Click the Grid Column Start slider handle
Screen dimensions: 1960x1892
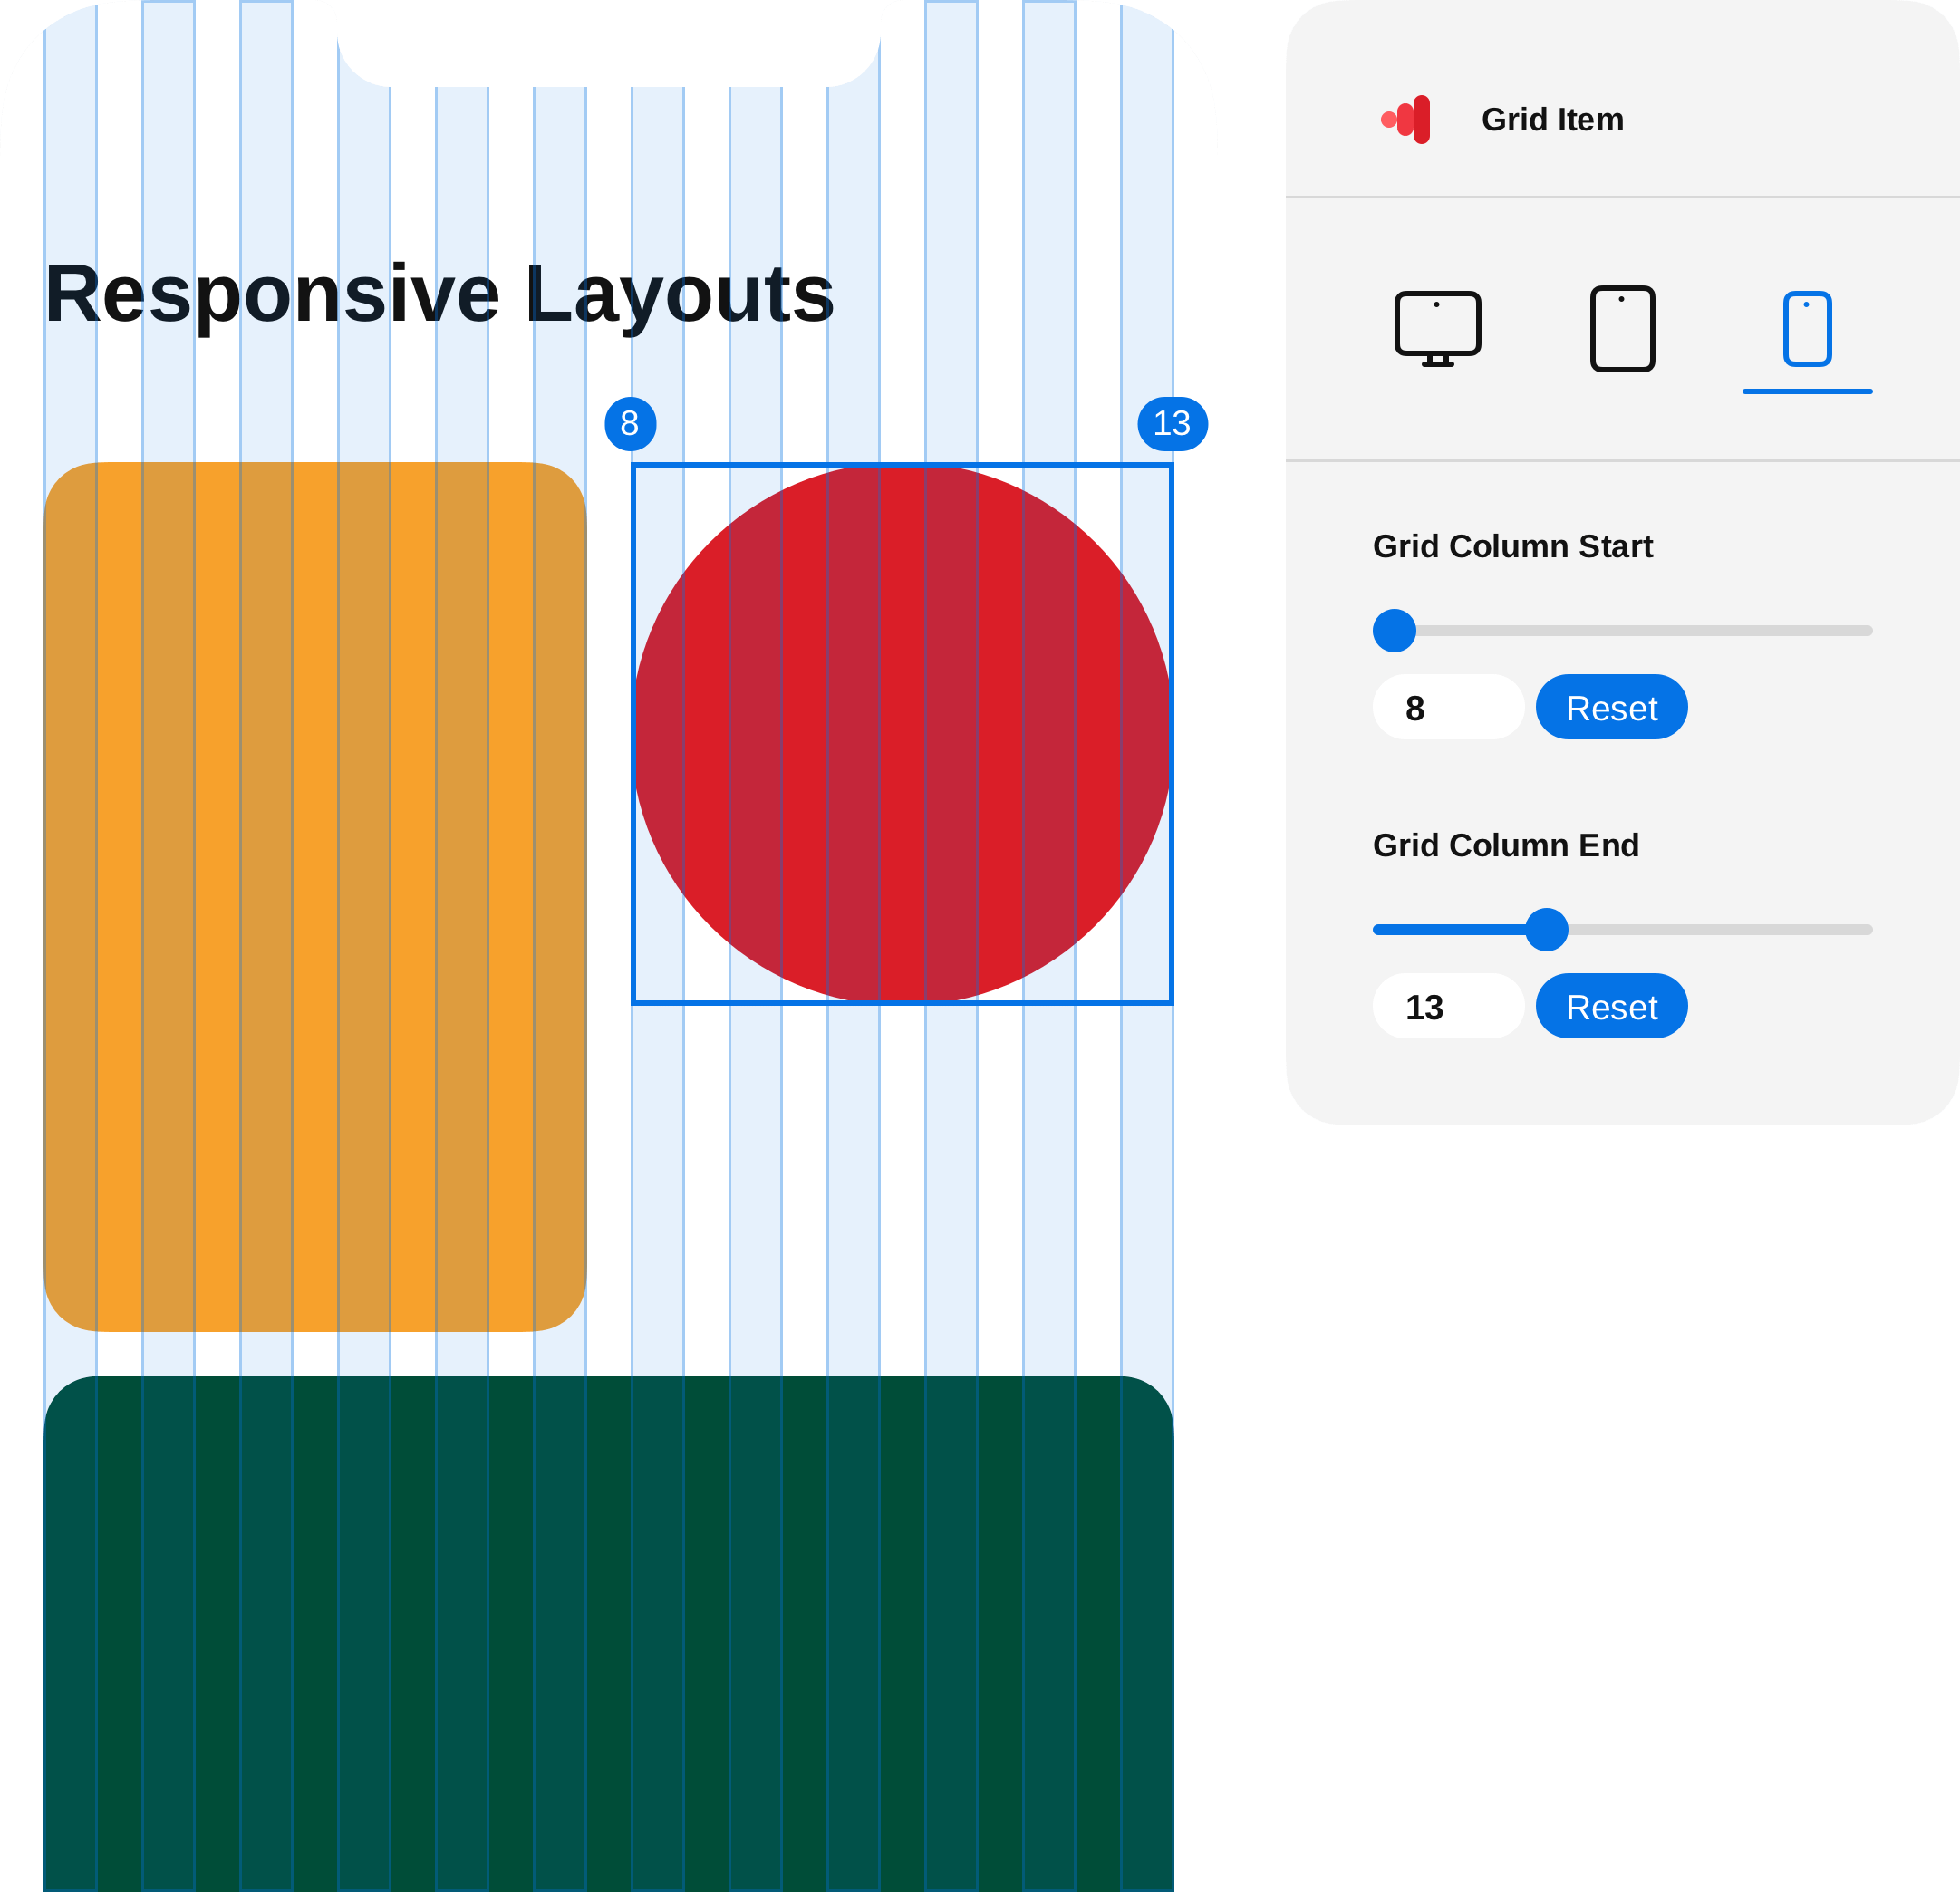[1394, 630]
